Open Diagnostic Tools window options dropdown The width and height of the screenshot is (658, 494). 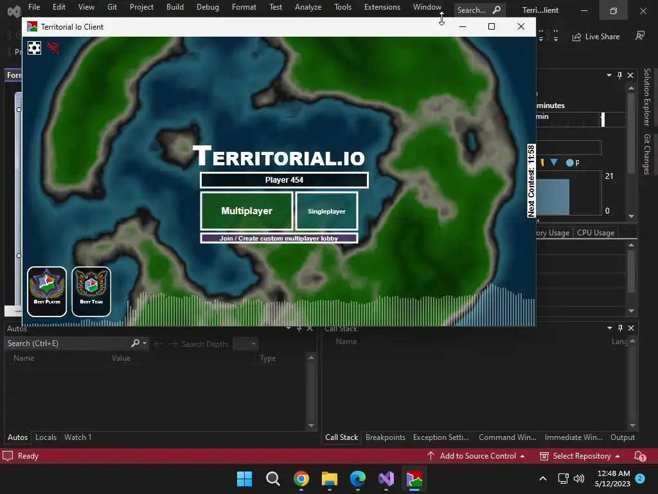click(x=609, y=75)
